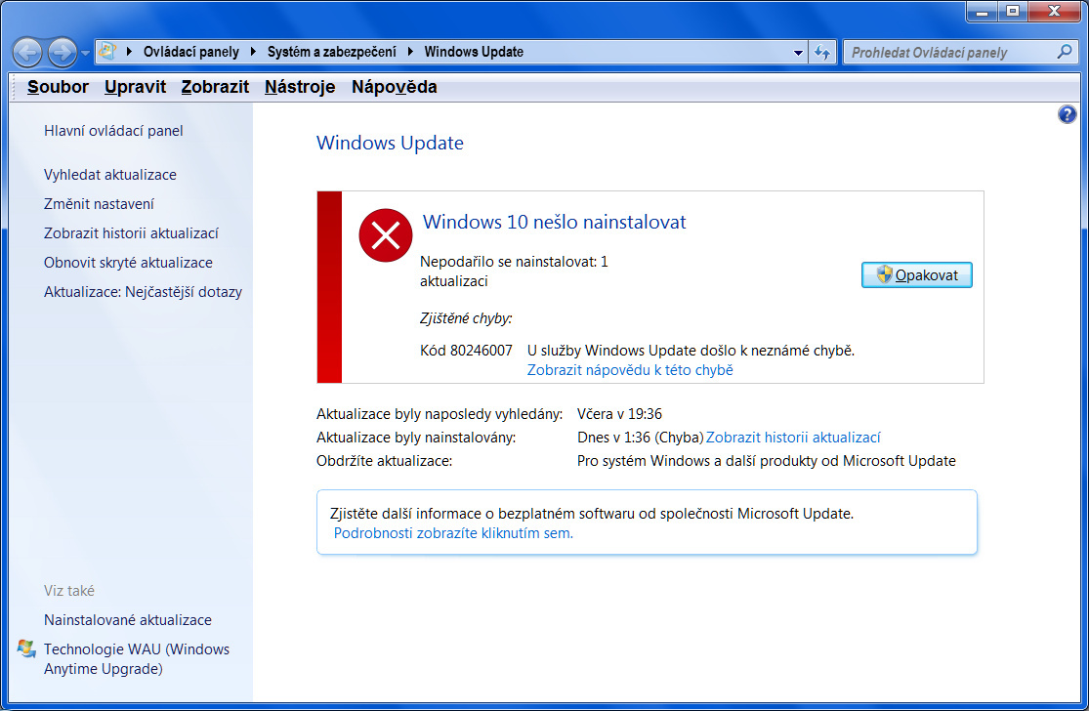Close the Windows Update window
This screenshot has height=711, width=1089.
pyautogui.click(x=1054, y=11)
